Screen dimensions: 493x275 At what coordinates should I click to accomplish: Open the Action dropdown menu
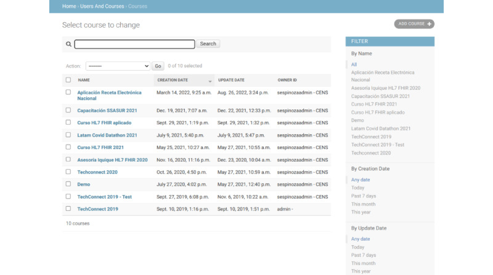tap(118, 66)
